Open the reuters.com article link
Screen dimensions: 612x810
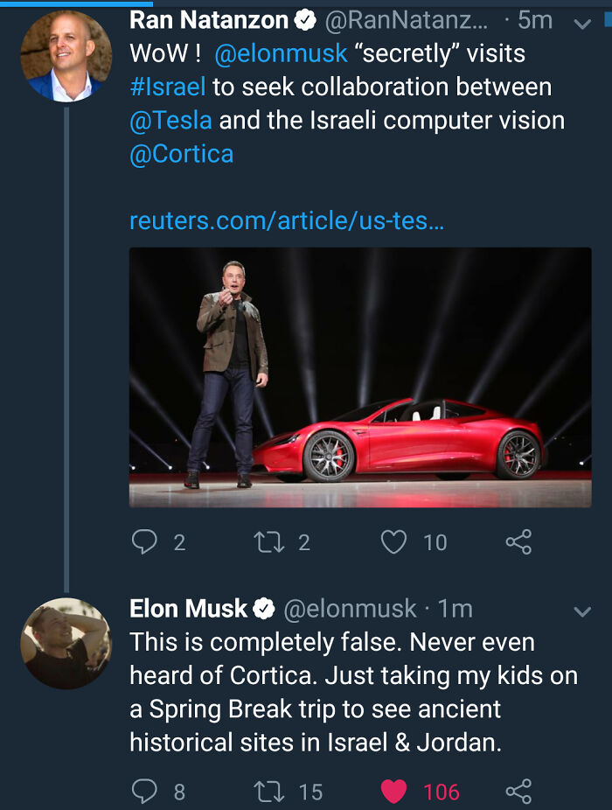pyautogui.click(x=286, y=223)
